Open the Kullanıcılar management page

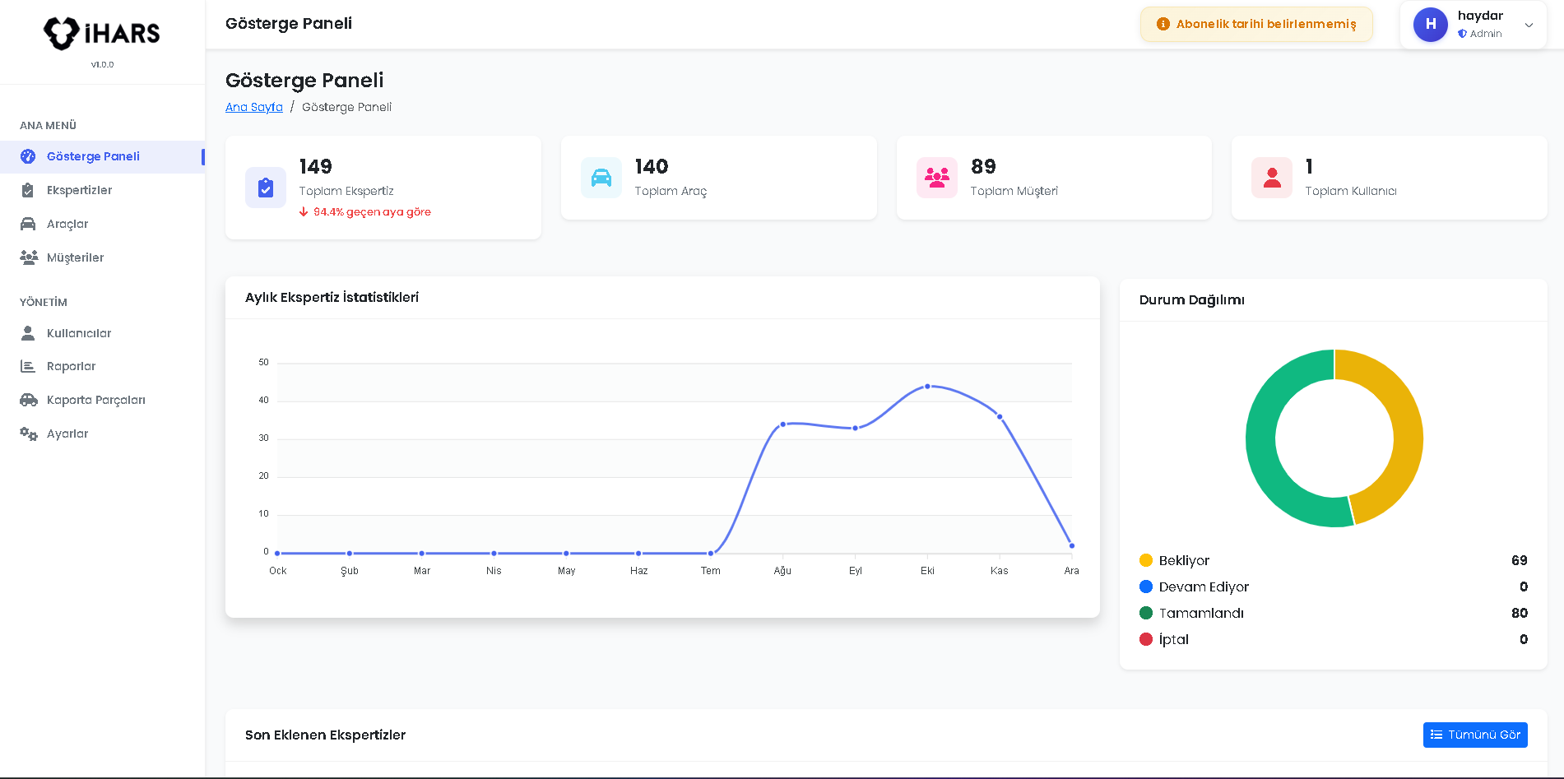pos(78,333)
